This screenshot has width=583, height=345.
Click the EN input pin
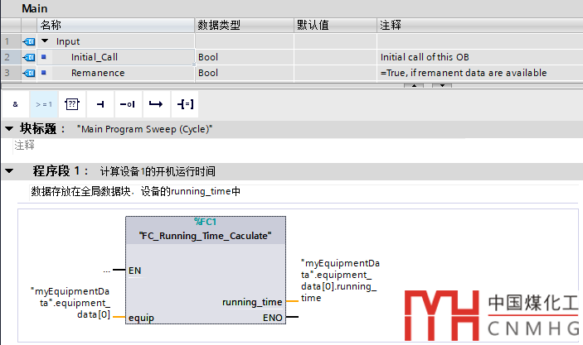[134, 271]
